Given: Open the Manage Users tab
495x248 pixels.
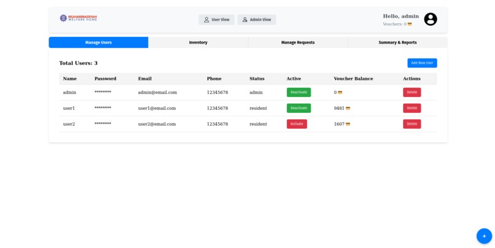Looking at the screenshot, I should coord(98,42).
